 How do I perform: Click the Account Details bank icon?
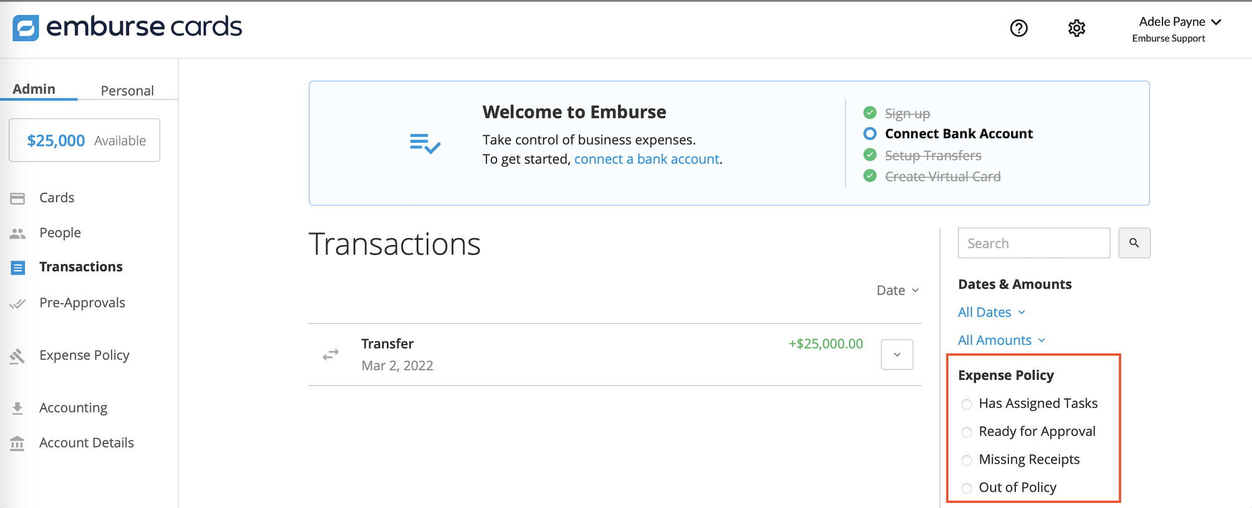coord(18,444)
